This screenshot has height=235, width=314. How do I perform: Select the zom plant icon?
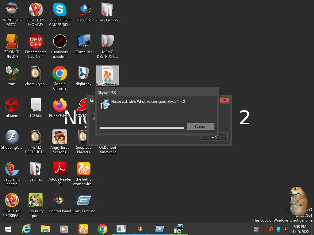[x=12, y=76]
